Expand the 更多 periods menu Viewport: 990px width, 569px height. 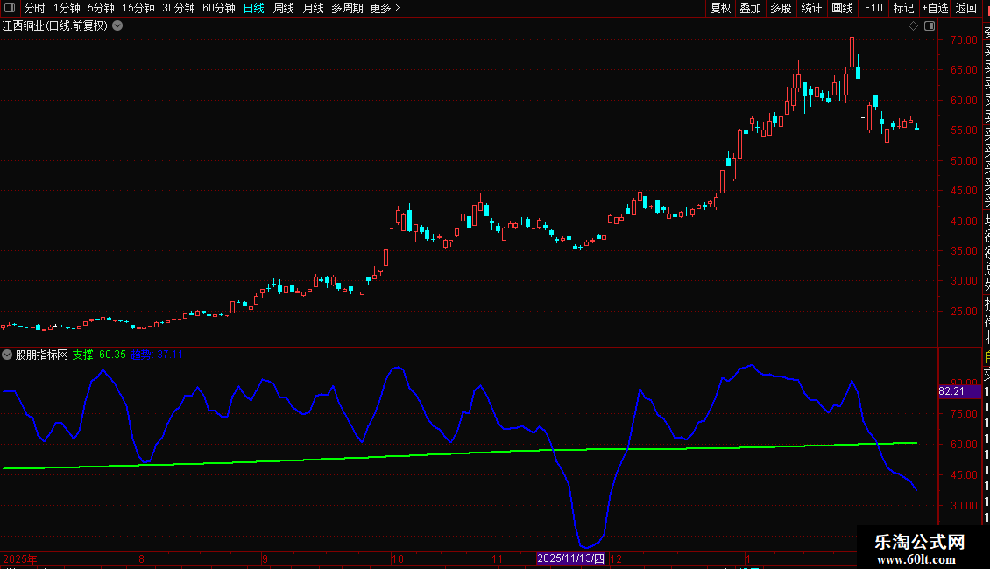385,8
